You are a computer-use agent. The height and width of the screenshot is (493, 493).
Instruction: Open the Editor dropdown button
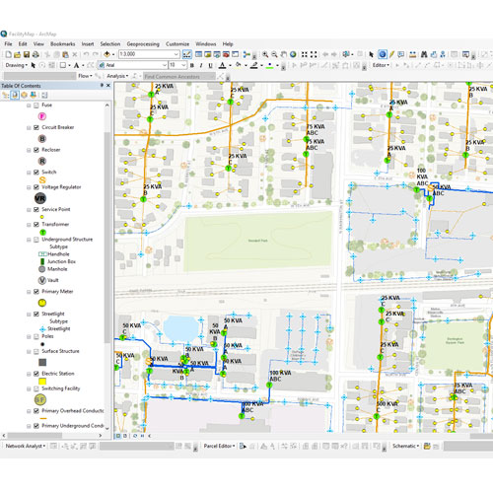pos(381,65)
